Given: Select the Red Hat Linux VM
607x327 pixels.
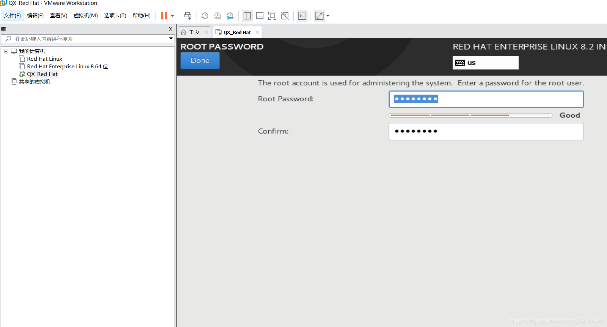Looking at the screenshot, I should point(45,59).
